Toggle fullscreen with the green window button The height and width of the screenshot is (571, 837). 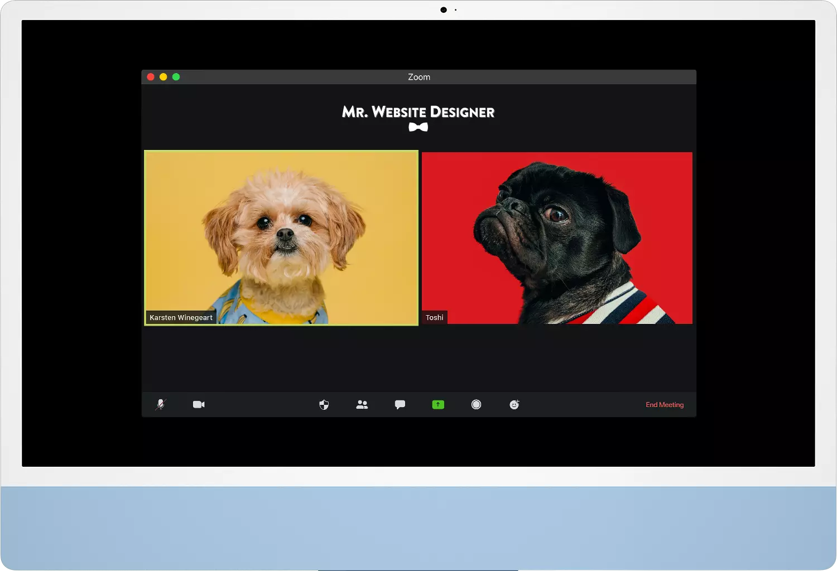coord(176,76)
